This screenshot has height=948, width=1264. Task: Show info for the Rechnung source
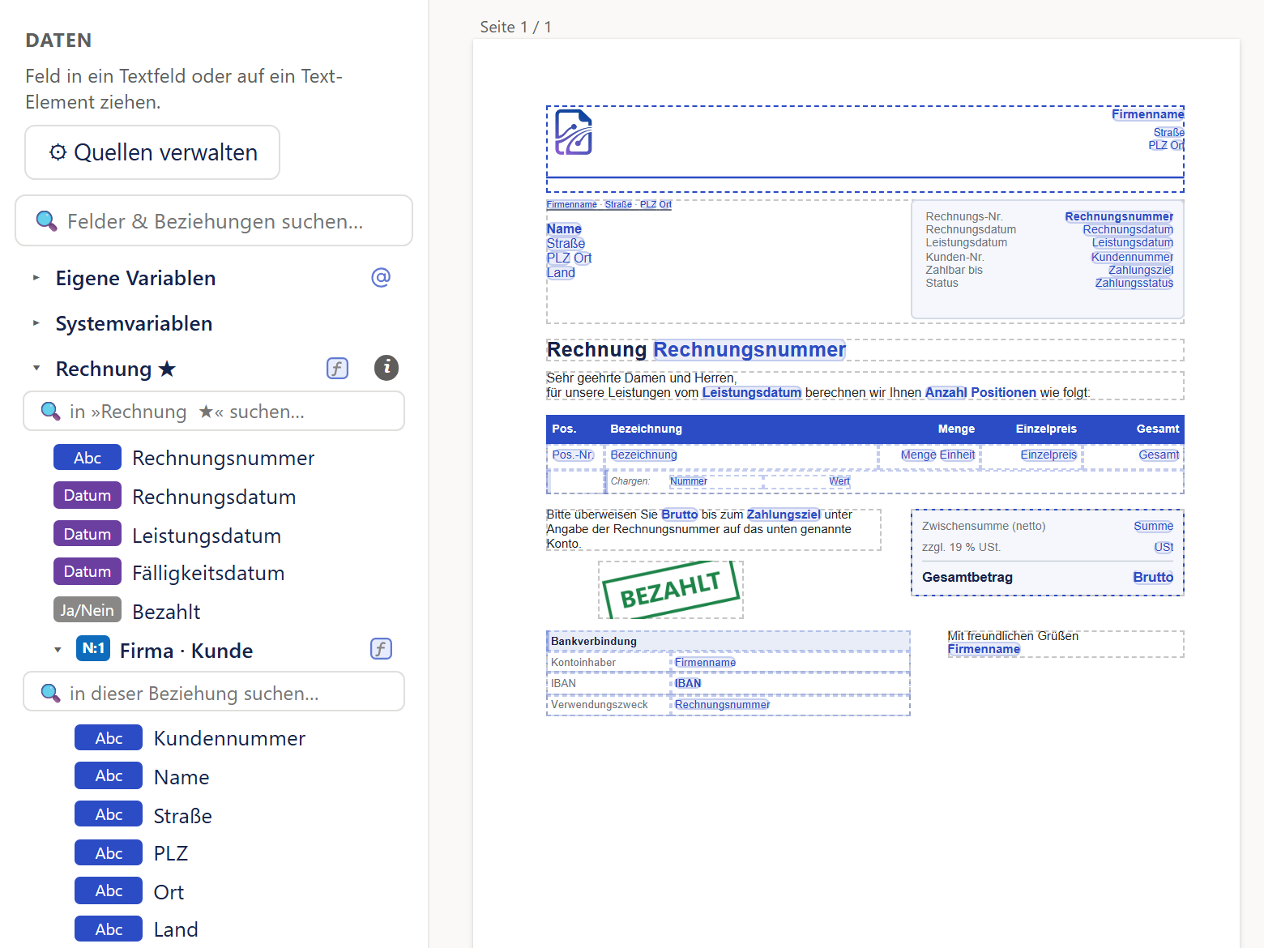coord(386,368)
